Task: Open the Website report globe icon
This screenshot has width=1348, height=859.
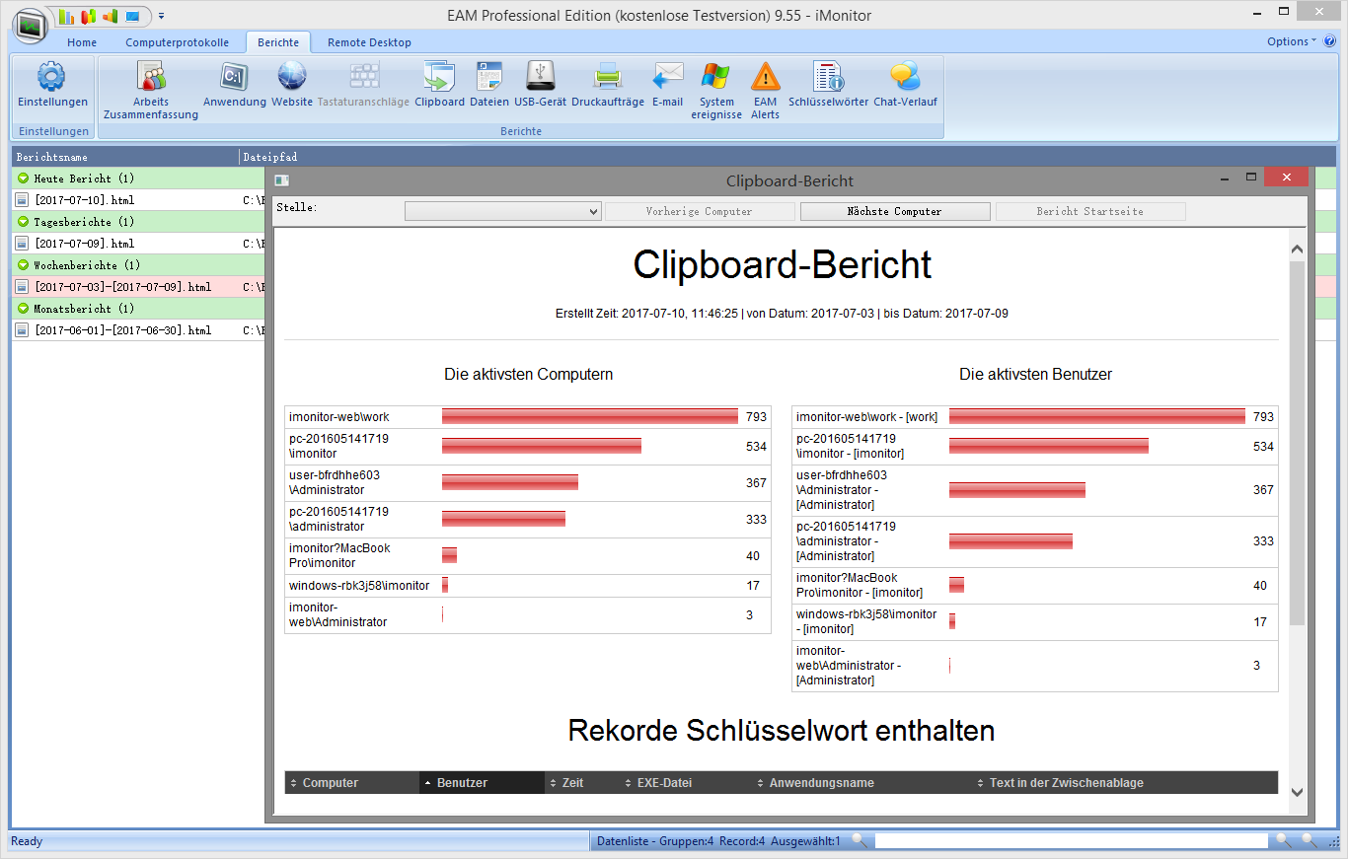Action: (x=292, y=78)
